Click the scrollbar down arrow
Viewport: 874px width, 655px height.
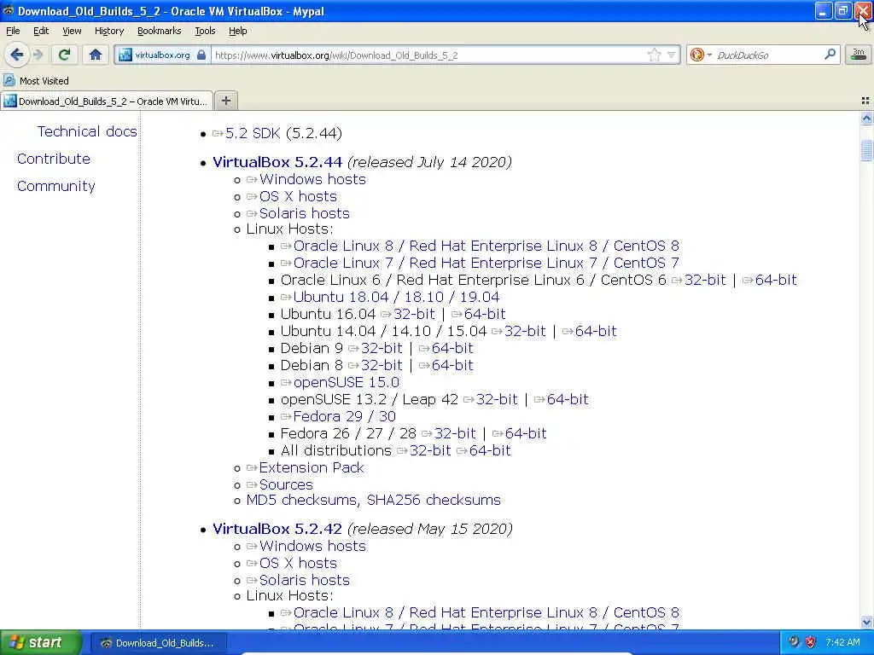pos(866,622)
